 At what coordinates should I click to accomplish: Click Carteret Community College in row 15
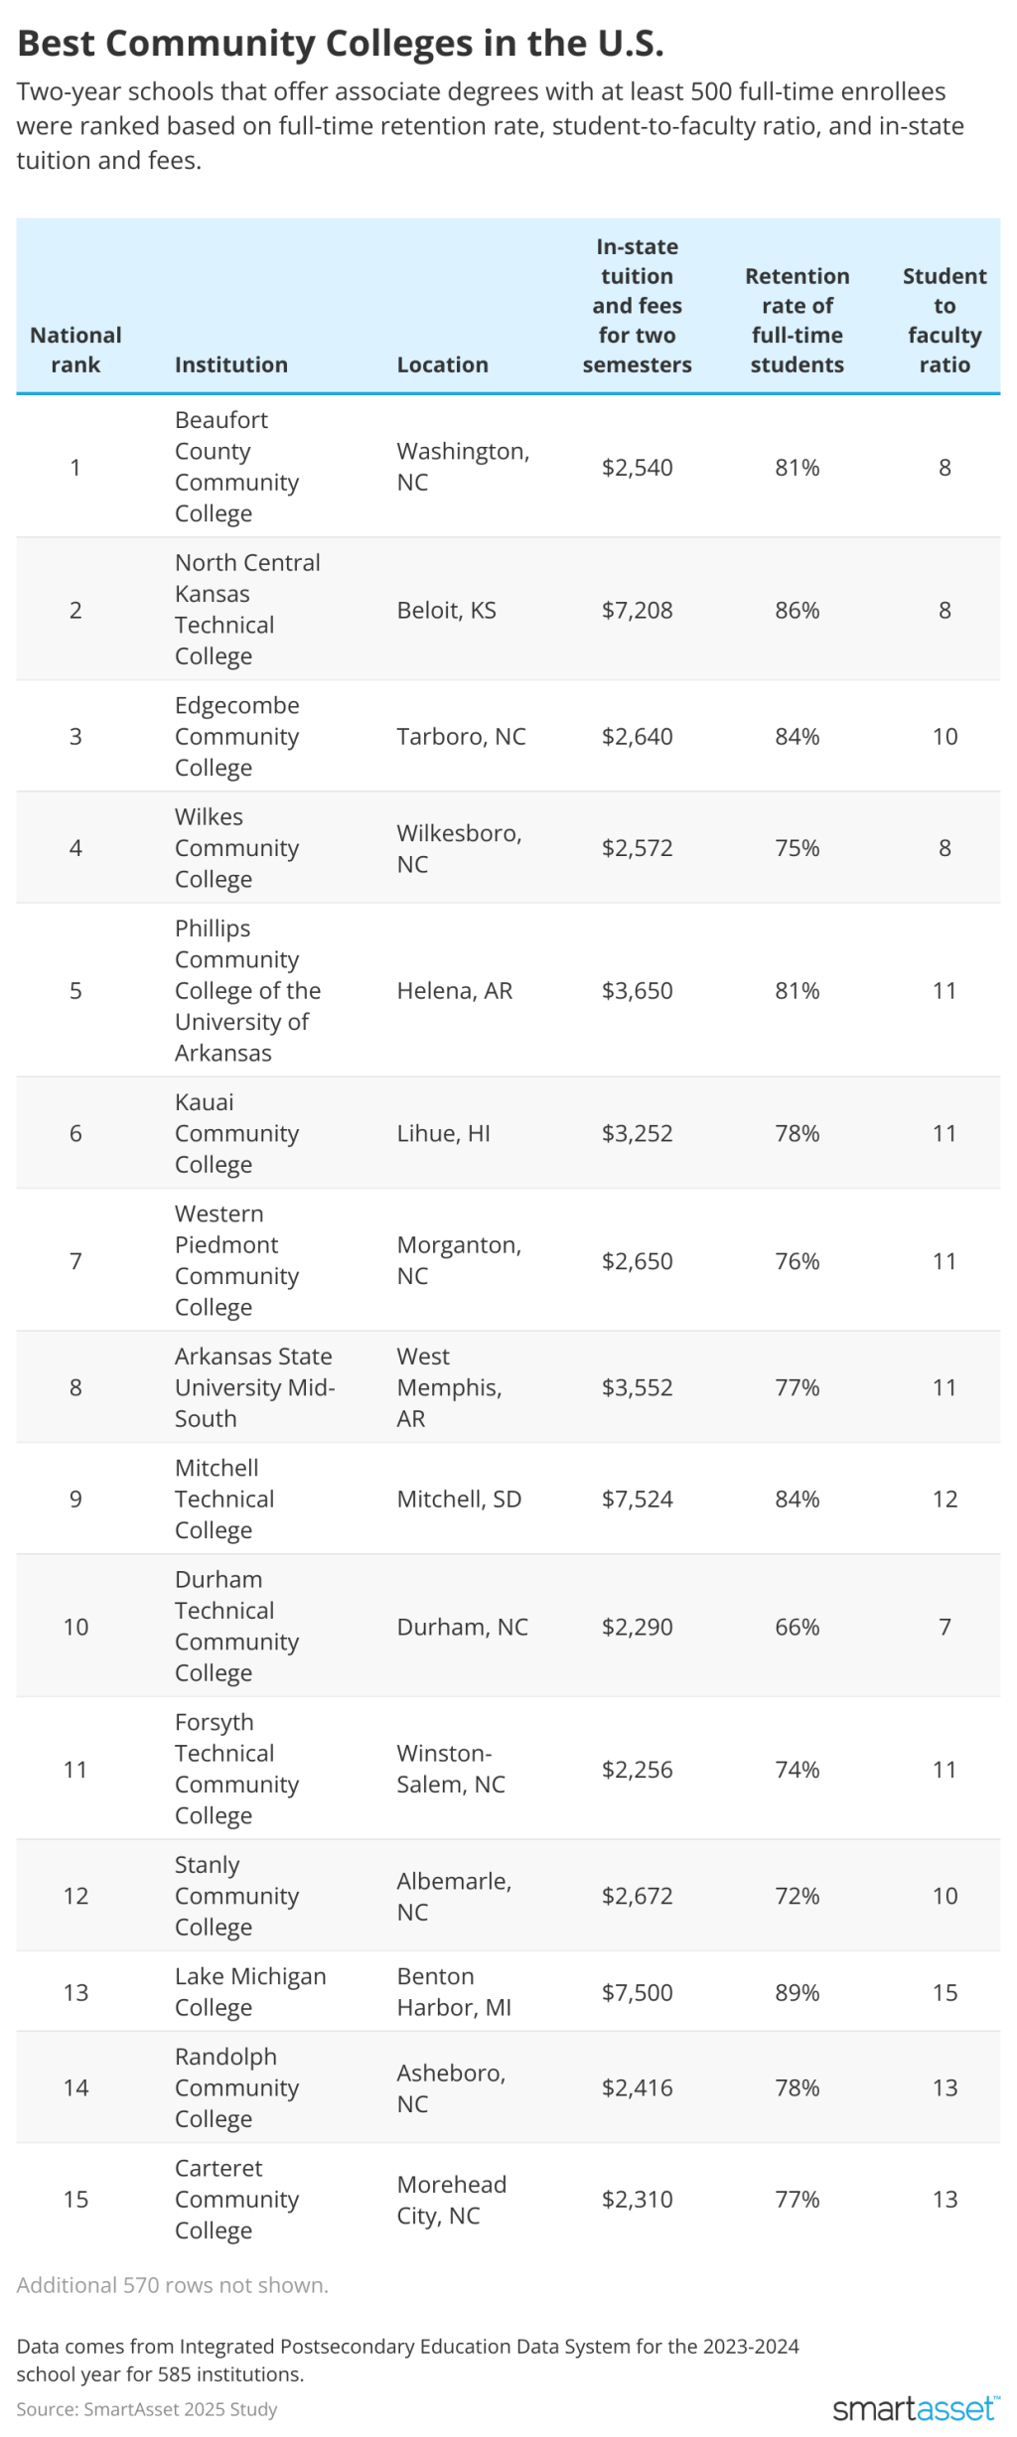click(x=236, y=2199)
